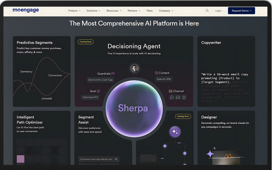Screen dimensions: 273x170
Task: Click the Guardrails label
Action: [x=104, y=74]
